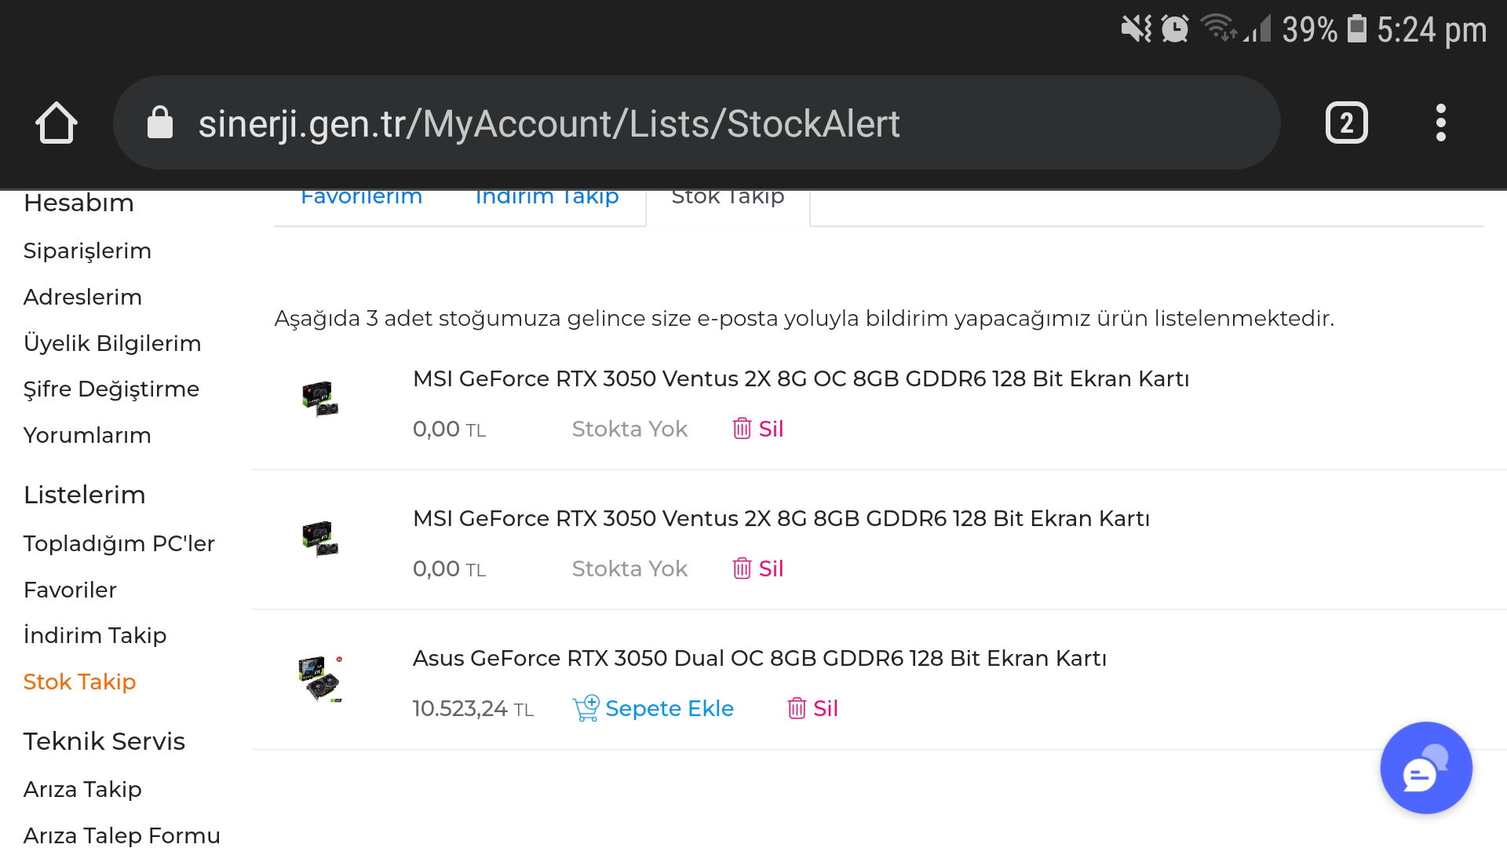The height and width of the screenshot is (848, 1507).
Task: Open the browser tab switcher
Action: click(x=1346, y=123)
